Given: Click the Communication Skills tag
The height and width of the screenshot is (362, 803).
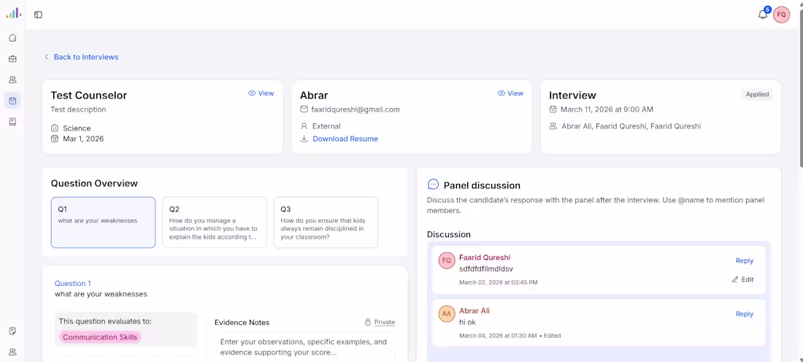Looking at the screenshot, I should (101, 337).
